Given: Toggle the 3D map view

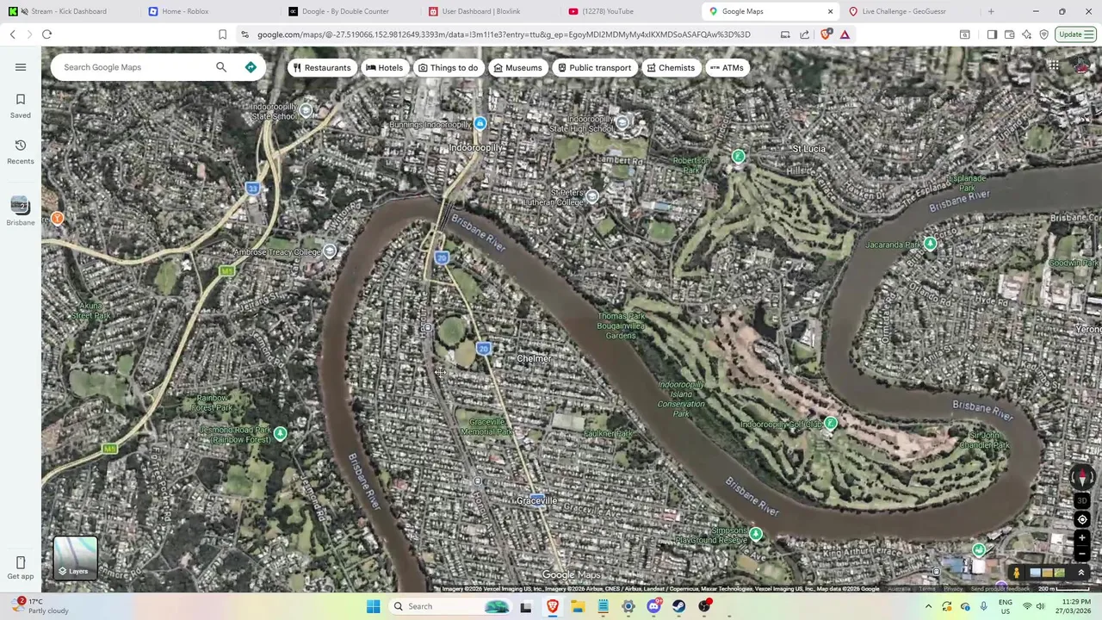Looking at the screenshot, I should [1082, 500].
